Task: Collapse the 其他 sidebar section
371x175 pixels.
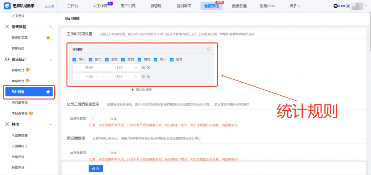Action: tap(51, 124)
